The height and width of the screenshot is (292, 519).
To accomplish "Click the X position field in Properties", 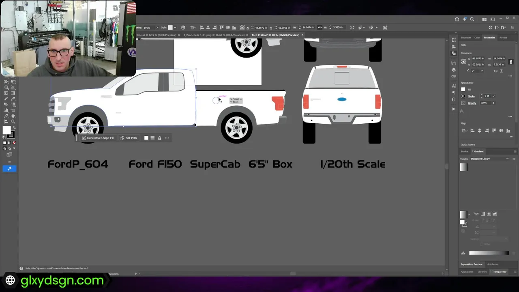I will tap(478, 58).
